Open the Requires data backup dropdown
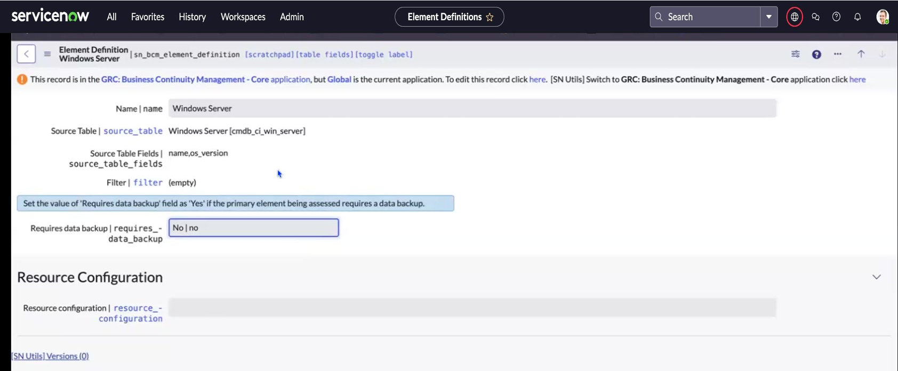 [x=254, y=228]
